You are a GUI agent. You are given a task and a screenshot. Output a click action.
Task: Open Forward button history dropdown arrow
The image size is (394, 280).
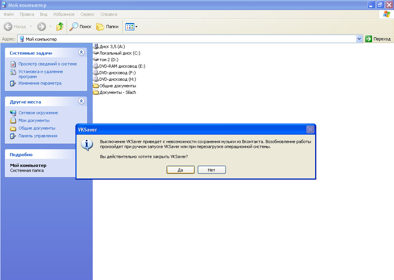point(50,27)
